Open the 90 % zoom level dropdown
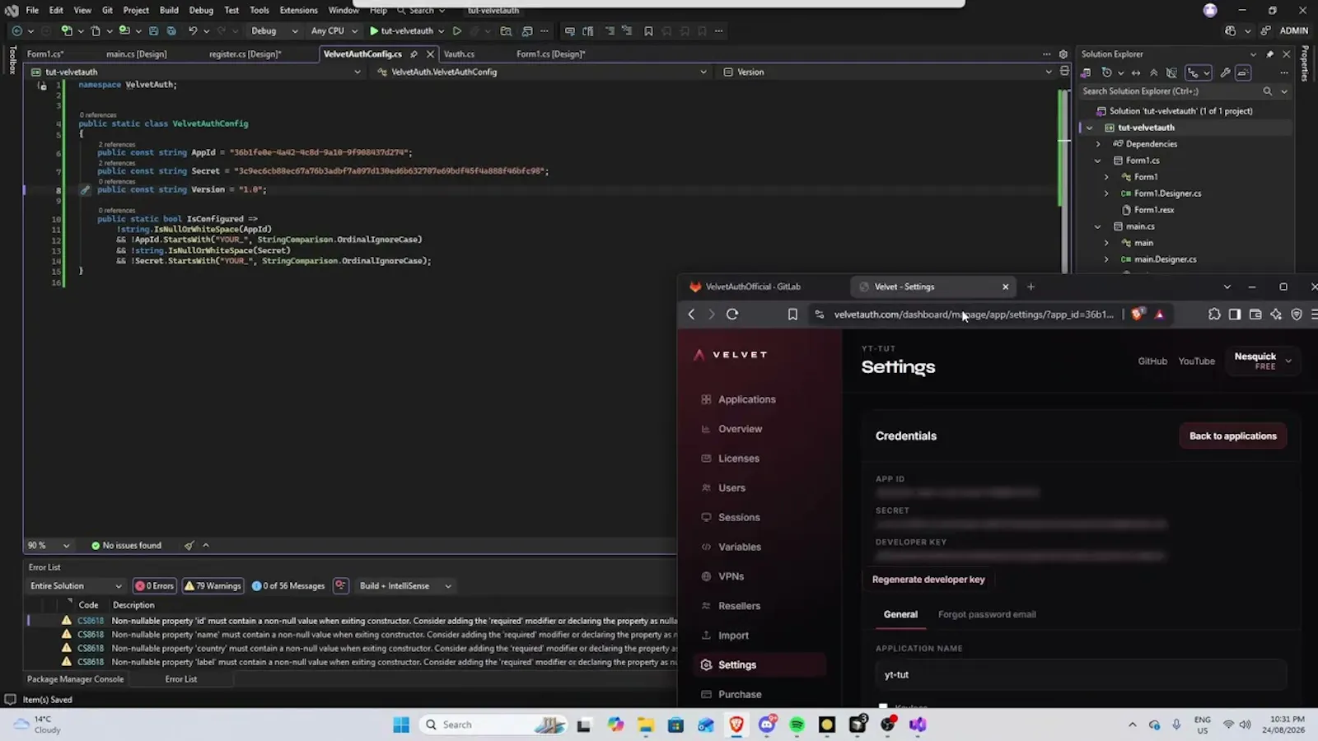Image resolution: width=1318 pixels, height=741 pixels. click(49, 545)
